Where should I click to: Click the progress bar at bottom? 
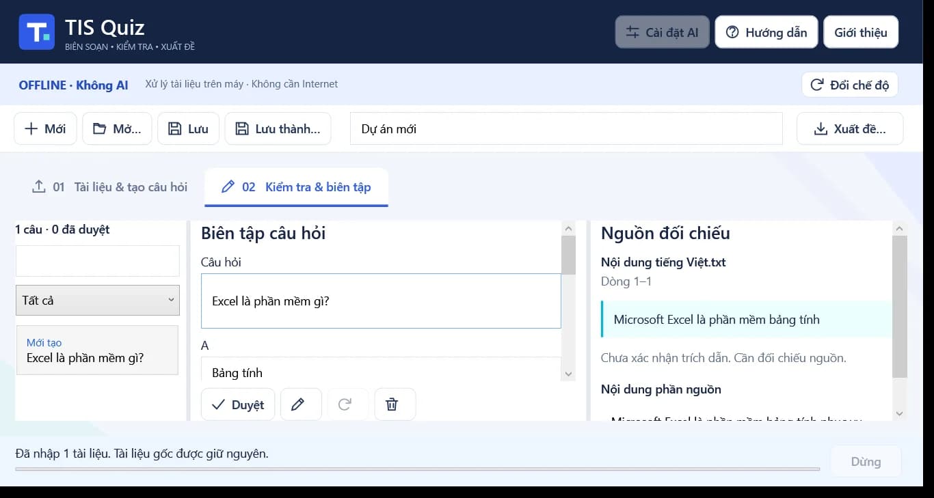pos(417,469)
